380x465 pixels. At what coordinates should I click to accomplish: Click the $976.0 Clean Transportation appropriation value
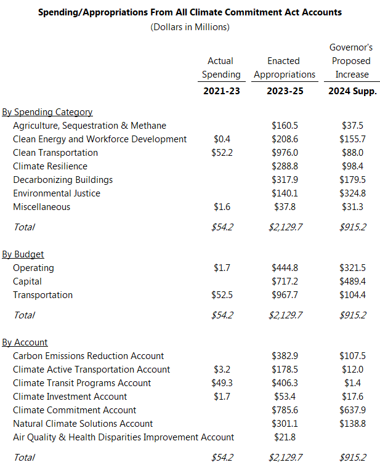coord(285,153)
